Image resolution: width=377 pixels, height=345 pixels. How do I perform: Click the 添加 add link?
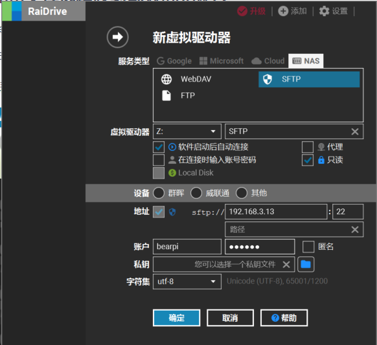click(299, 11)
